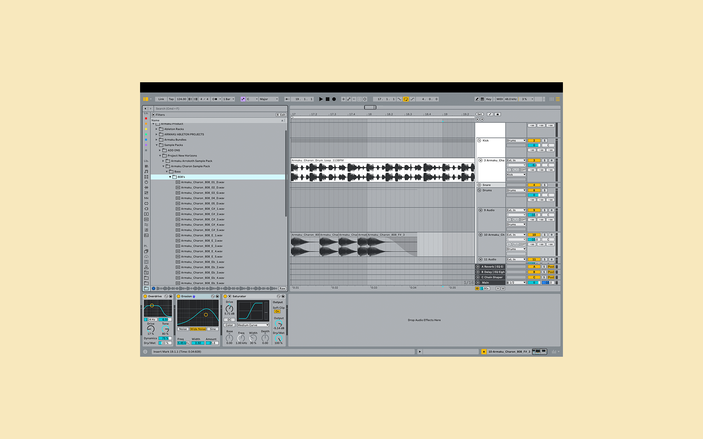Viewport: 703px width, 439px height.
Task: Select Noise mode in Erosion
Action: click(183, 329)
